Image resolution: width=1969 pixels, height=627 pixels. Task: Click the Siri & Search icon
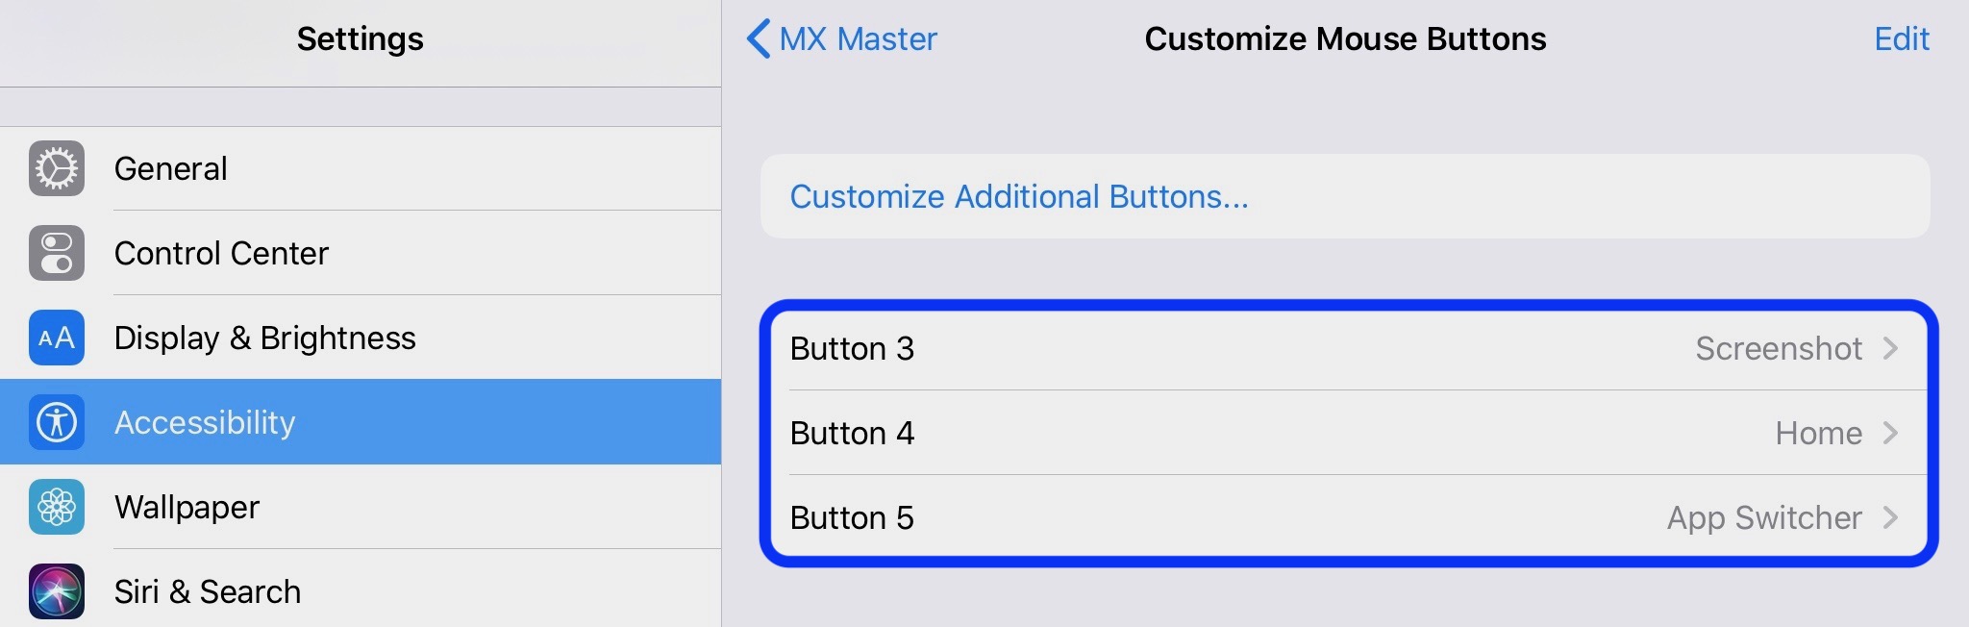[x=57, y=590]
